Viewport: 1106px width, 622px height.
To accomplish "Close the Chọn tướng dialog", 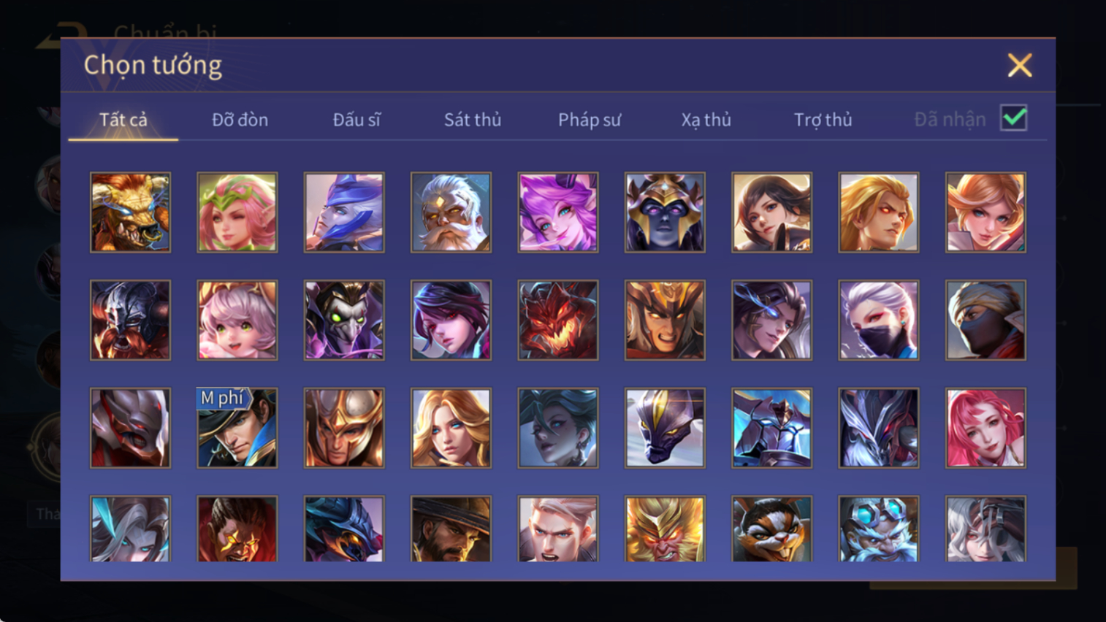I will pos(1020,65).
